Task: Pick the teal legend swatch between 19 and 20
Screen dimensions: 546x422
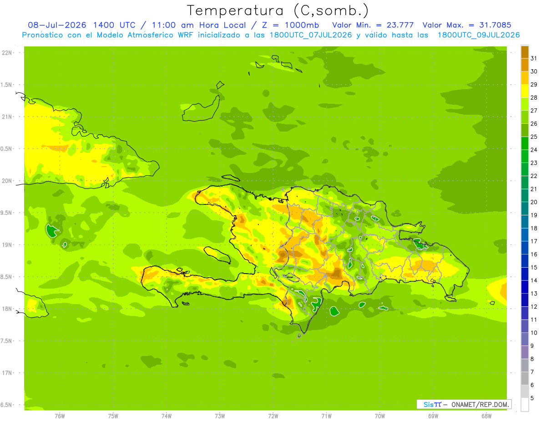Action: pos(525,208)
